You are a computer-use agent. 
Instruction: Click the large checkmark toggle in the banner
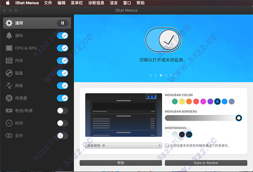(163, 40)
